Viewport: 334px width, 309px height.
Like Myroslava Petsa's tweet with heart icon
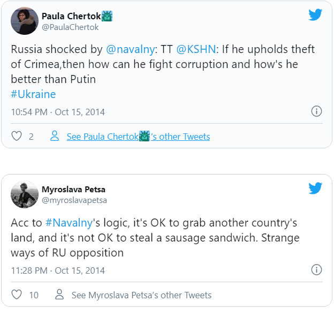[x=17, y=295]
